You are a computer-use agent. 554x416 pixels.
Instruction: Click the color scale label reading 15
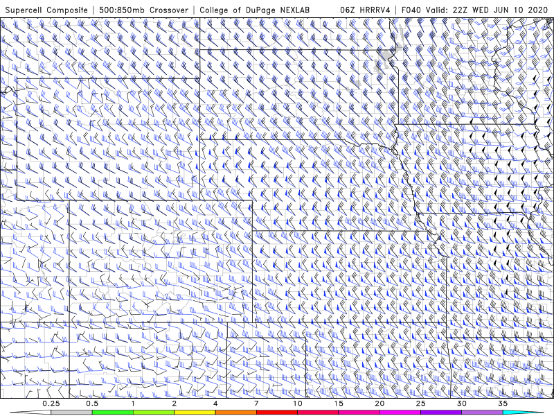point(339,404)
